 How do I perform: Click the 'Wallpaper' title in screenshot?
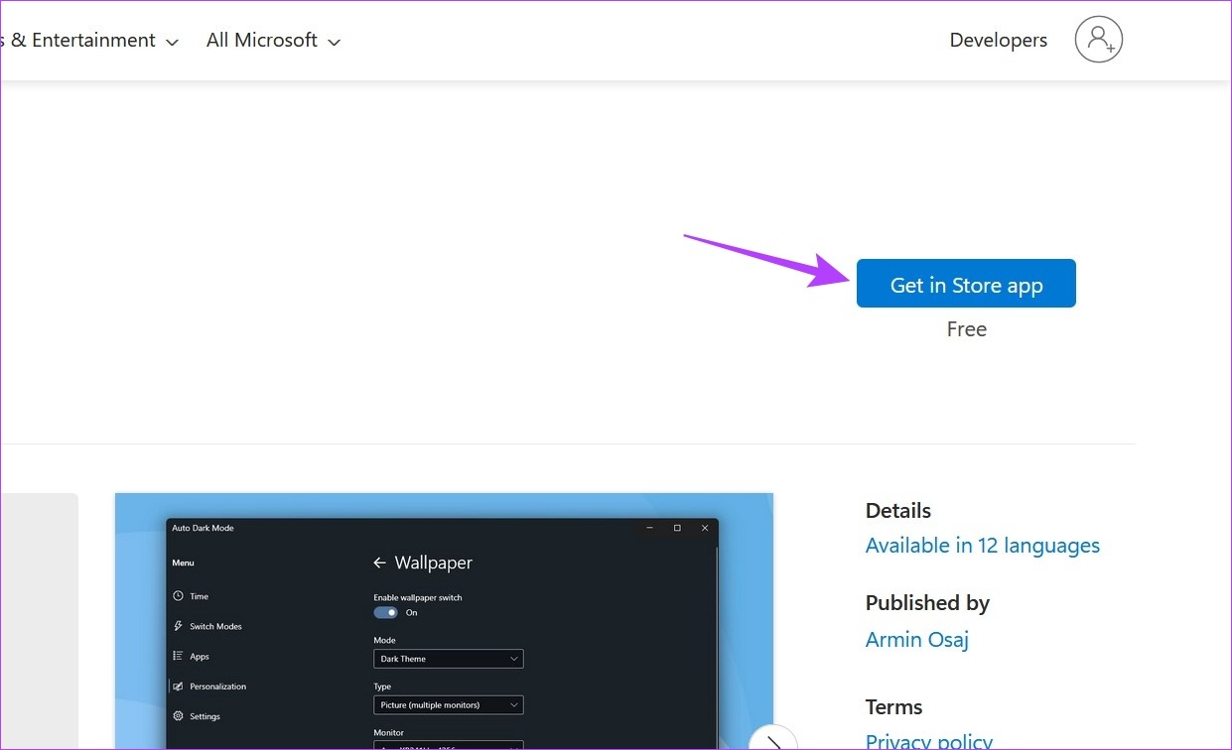tap(434, 562)
